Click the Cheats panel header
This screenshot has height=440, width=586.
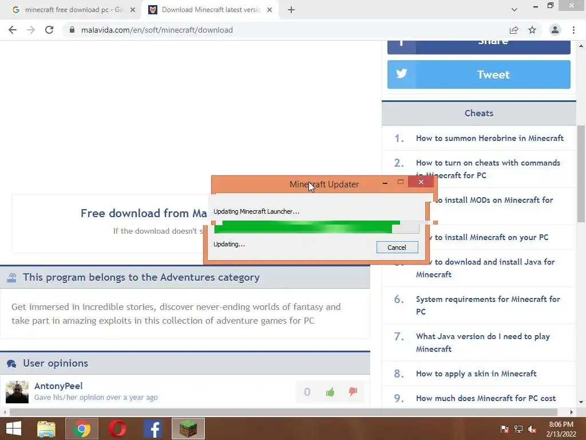(x=479, y=113)
